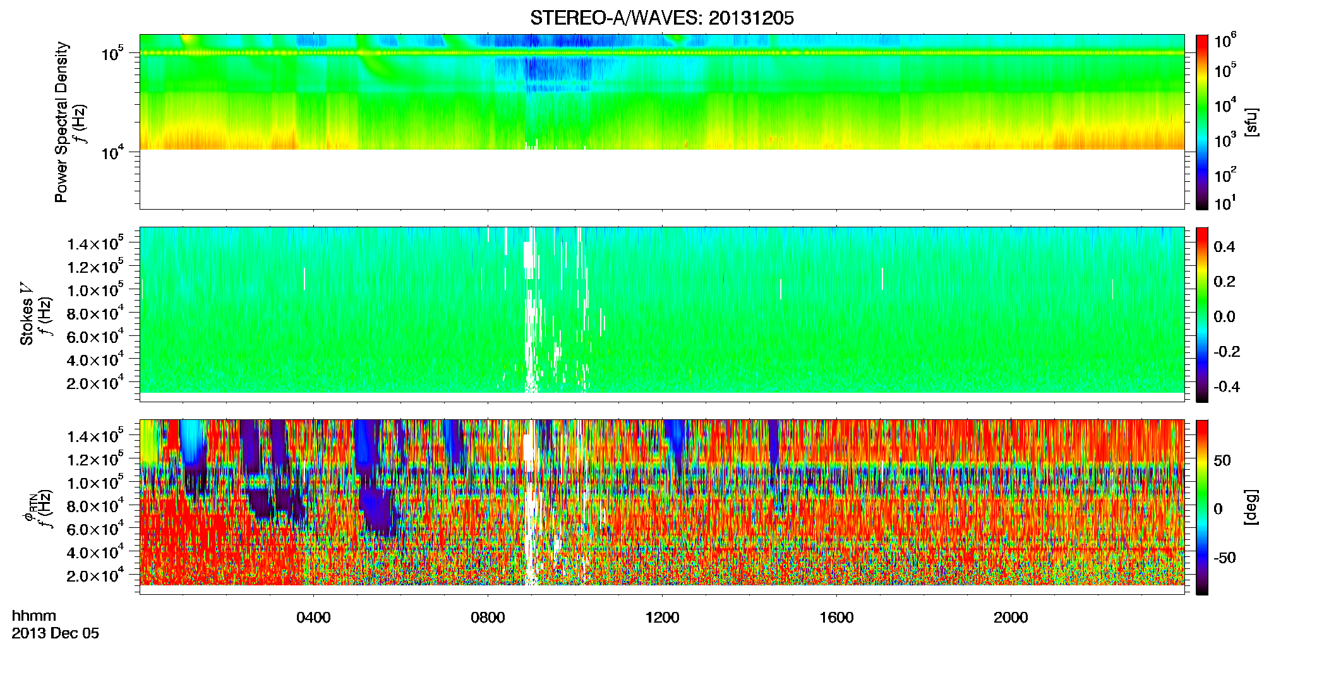Select the Stokes V axis label
Viewport: 1324px width, 682px height.
coord(27,314)
